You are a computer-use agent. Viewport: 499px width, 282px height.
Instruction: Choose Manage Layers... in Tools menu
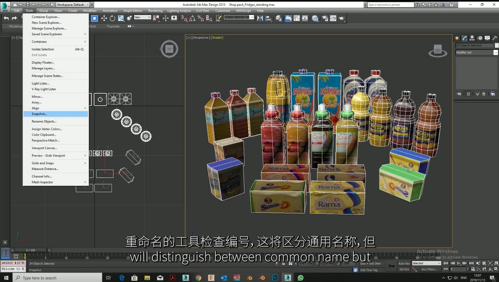55,68
